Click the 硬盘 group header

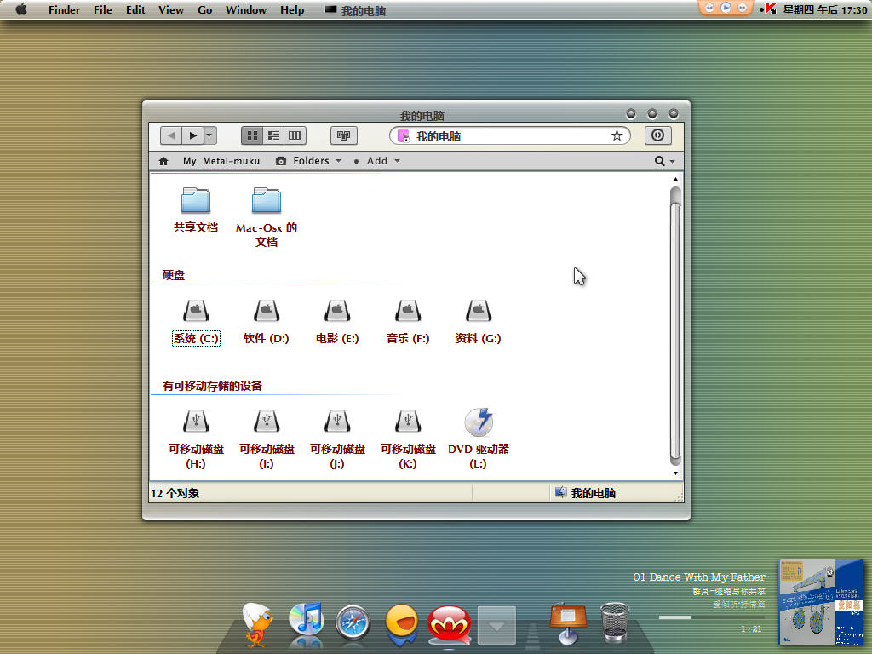tap(174, 275)
